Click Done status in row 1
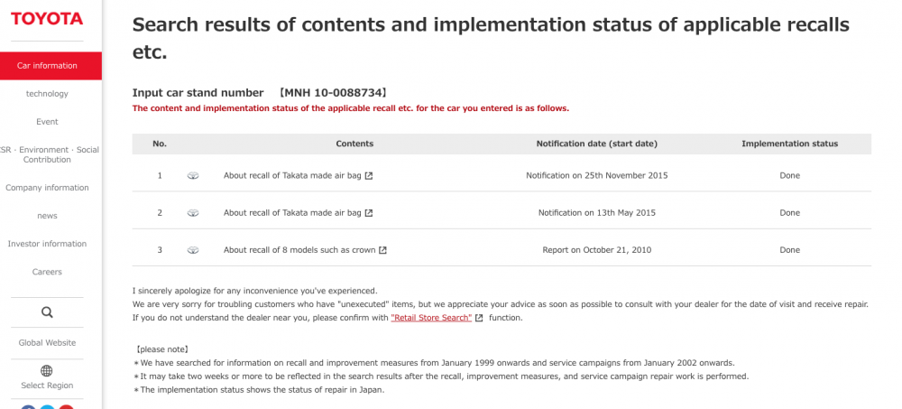The width and height of the screenshot is (902, 409). point(789,176)
